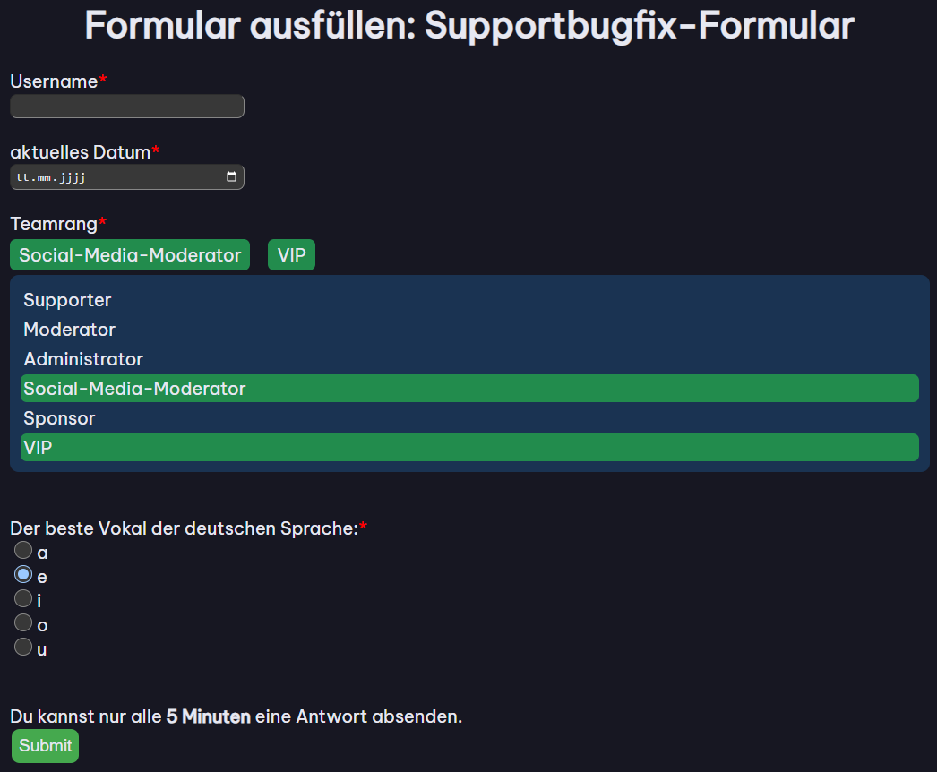Click the "Social-Media-Moderator" chip above the list
Viewport: 937px width, 772px height.
tap(129, 254)
